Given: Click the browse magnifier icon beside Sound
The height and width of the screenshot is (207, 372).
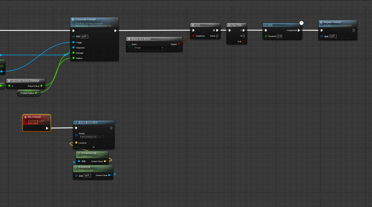Looking at the screenshot, I should (103, 137).
